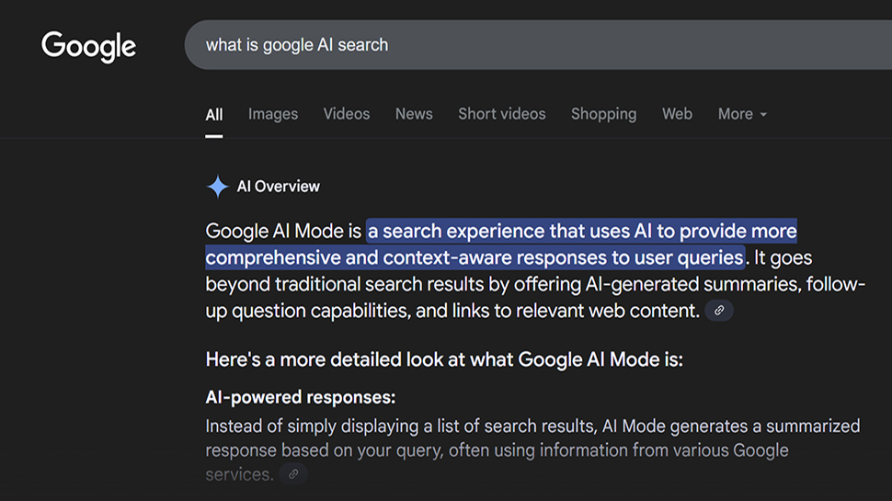
Task: Switch to Short videos tab
Action: coord(502,114)
